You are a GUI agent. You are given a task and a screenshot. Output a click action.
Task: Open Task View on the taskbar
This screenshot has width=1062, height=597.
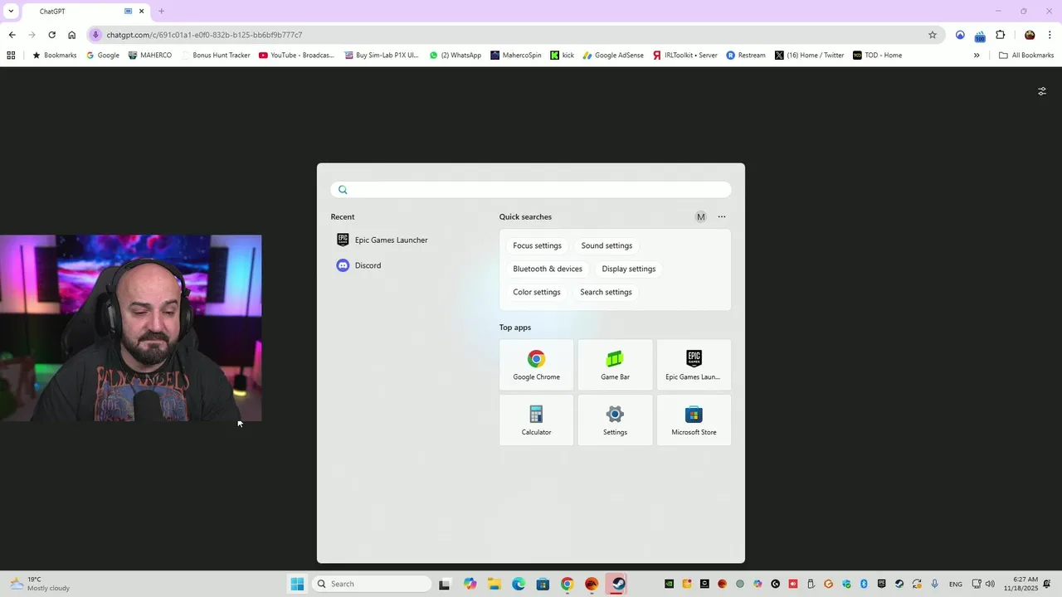[x=444, y=584]
